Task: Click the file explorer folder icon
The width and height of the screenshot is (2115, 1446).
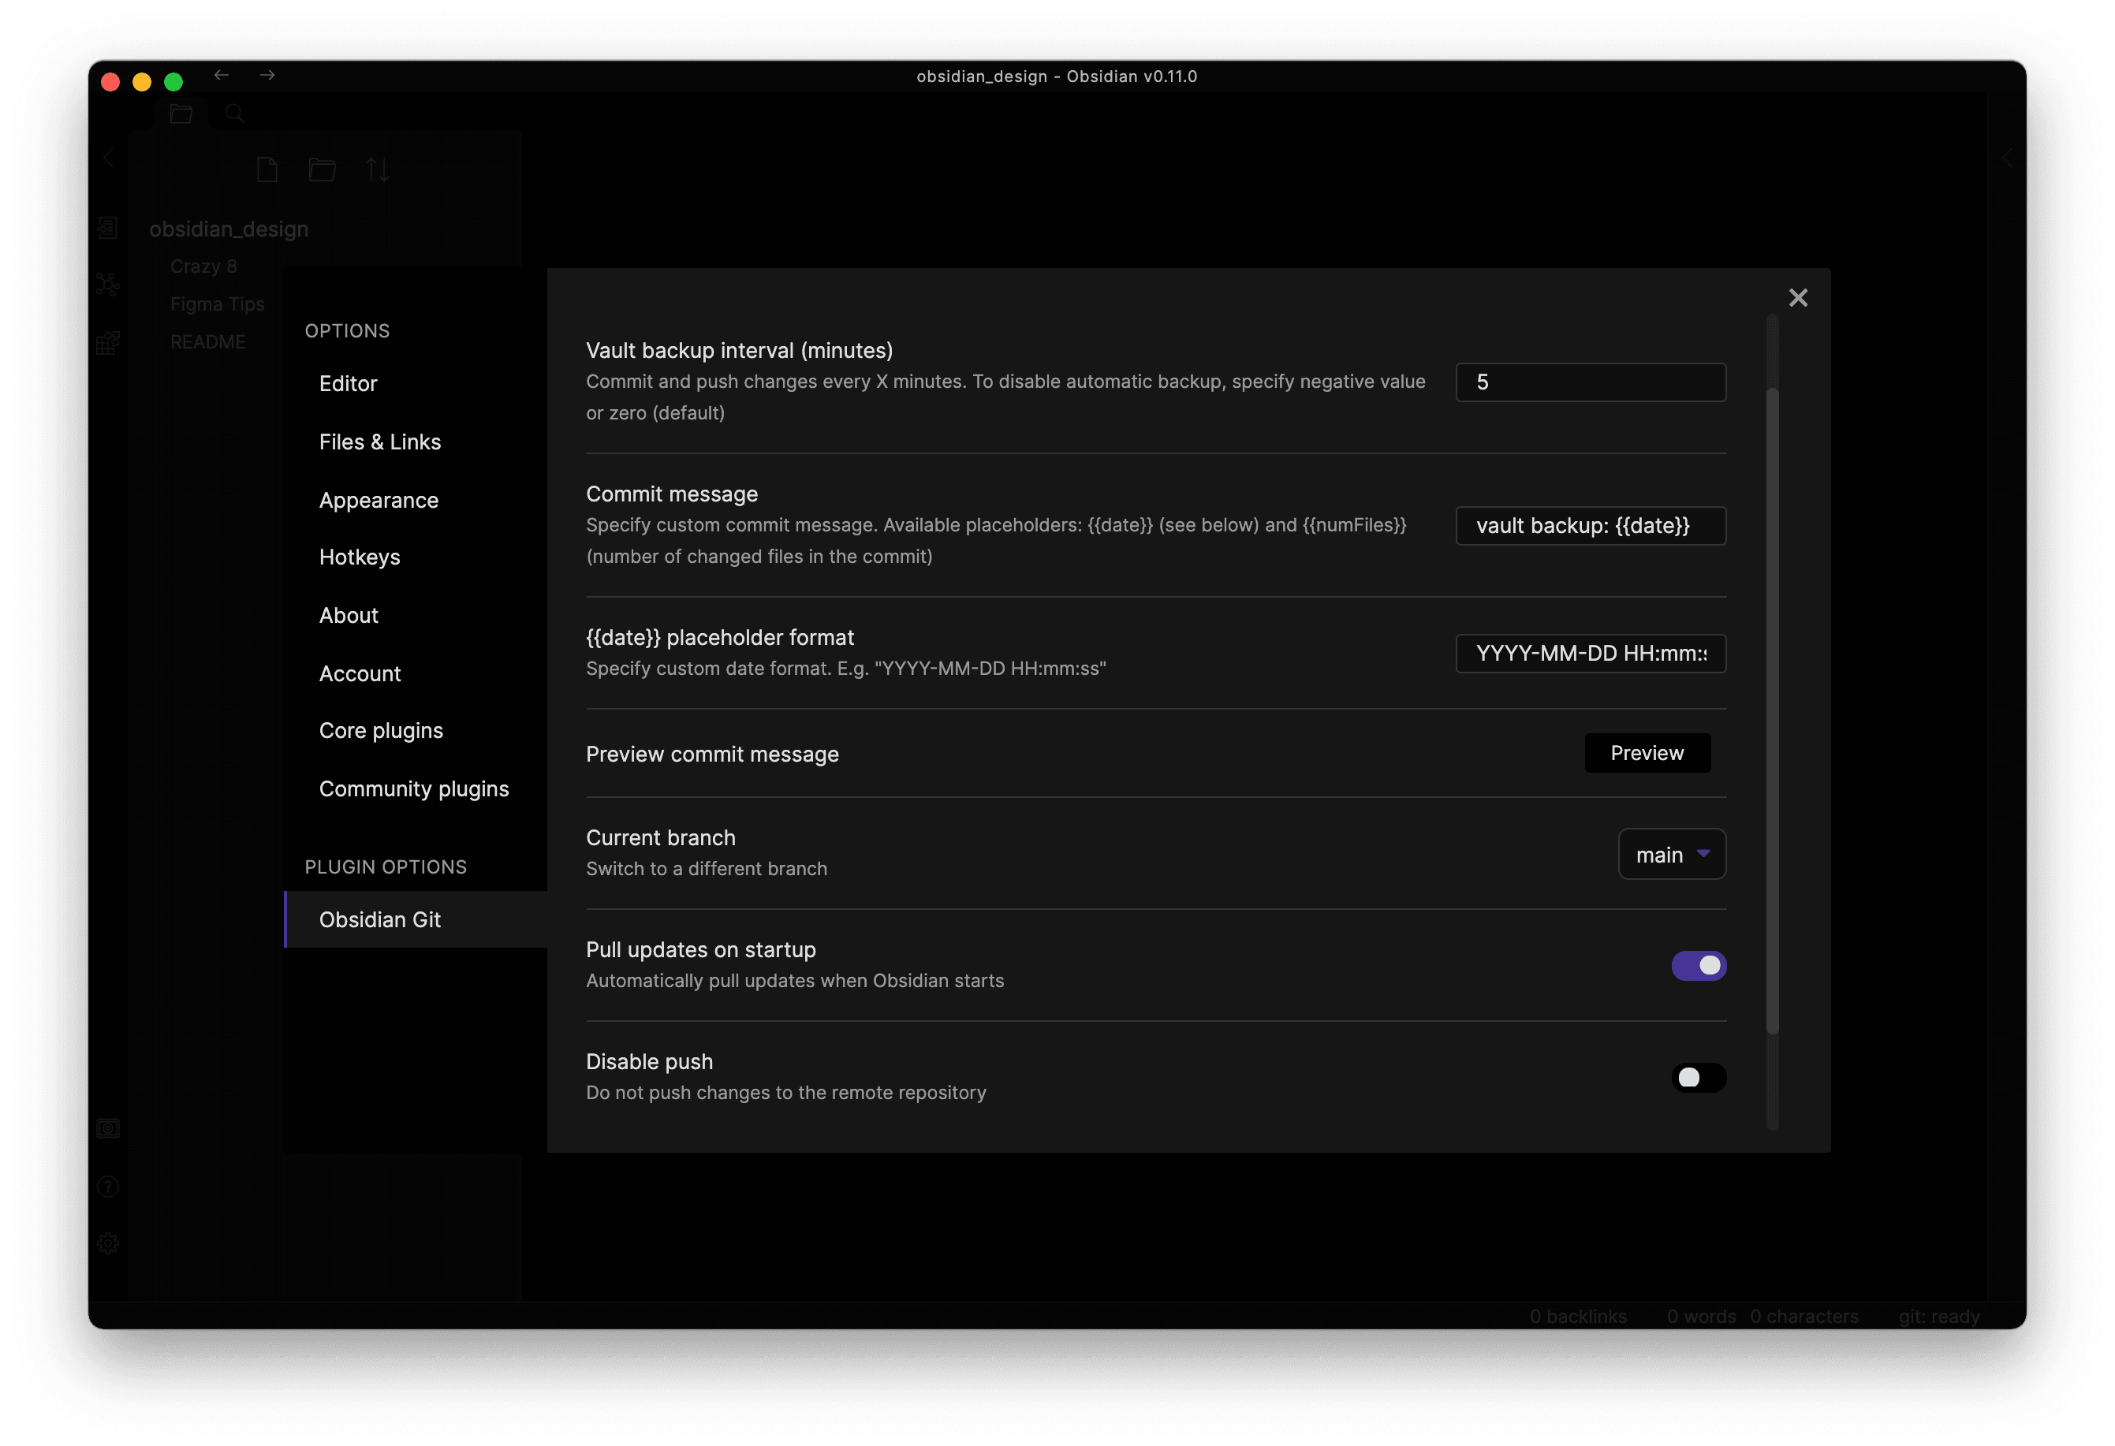Action: point(181,114)
